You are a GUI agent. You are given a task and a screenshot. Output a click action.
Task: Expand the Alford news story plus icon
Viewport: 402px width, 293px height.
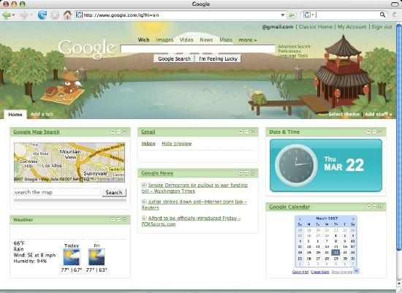(x=144, y=218)
